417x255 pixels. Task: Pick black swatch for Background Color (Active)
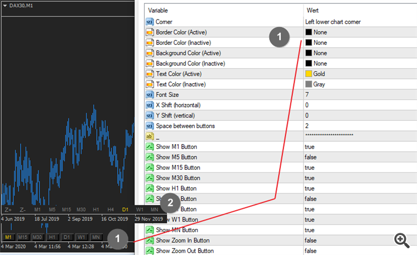(309, 53)
